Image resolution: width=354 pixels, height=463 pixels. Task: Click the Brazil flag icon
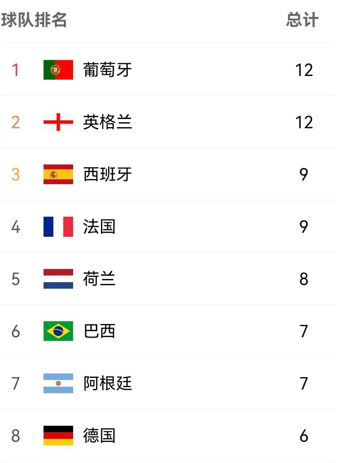point(59,331)
